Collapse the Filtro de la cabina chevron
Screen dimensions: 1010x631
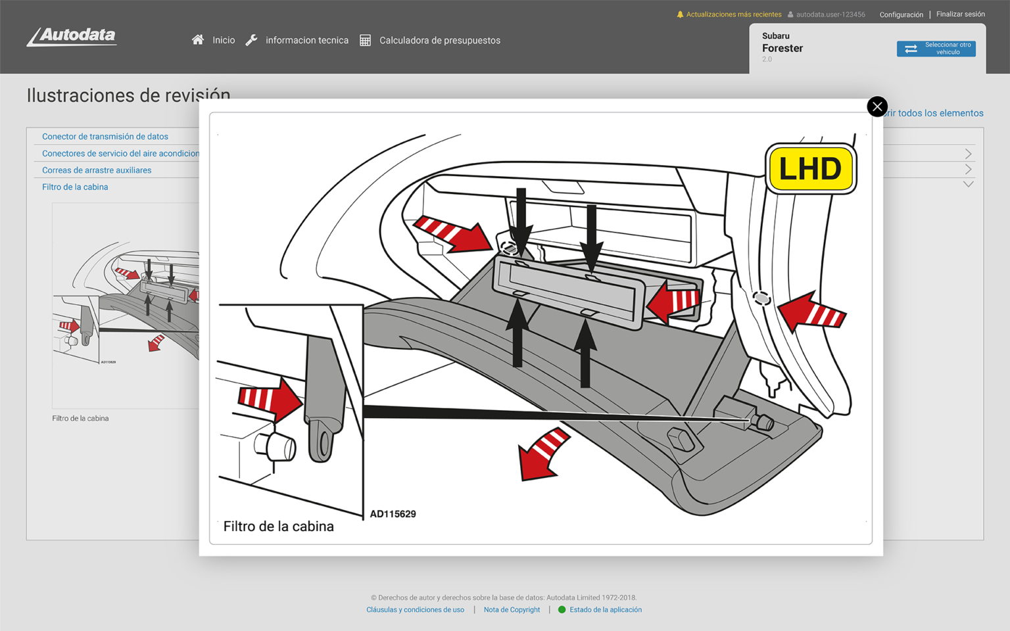968,185
